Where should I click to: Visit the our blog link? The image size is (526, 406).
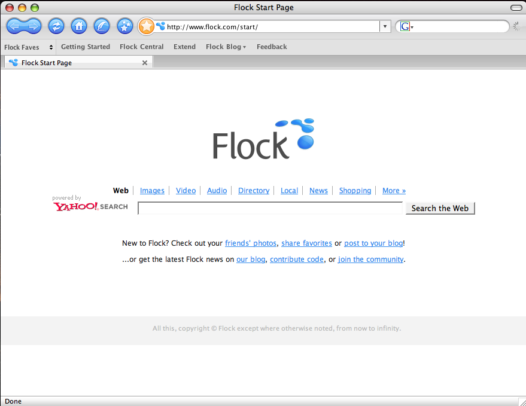point(251,259)
